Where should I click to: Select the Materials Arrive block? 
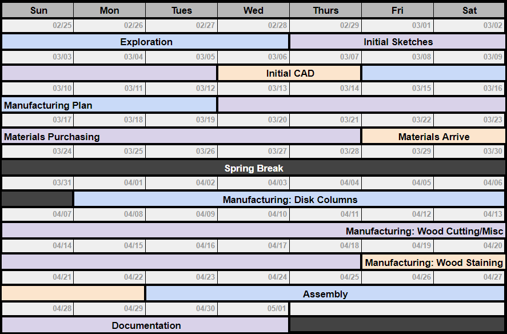coord(433,137)
